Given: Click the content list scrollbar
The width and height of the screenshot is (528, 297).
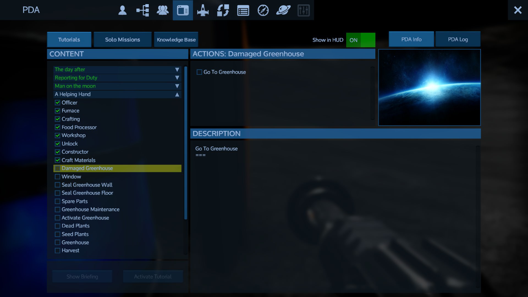Looking at the screenshot, I should (186, 143).
